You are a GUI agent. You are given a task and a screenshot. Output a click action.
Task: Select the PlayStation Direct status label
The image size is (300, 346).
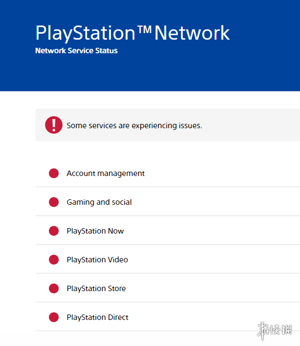pos(97,317)
